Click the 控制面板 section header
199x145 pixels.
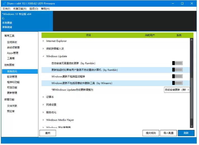coord(10,65)
